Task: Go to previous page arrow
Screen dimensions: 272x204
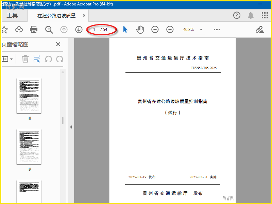Action: click(x=64, y=30)
